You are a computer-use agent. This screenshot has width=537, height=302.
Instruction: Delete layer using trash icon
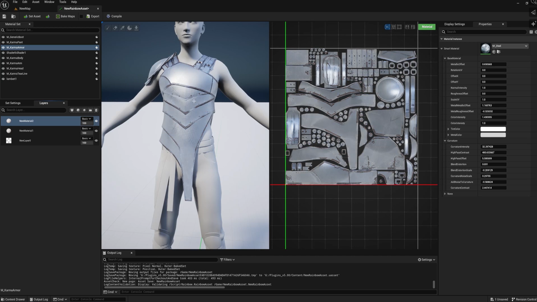pyautogui.click(x=96, y=110)
